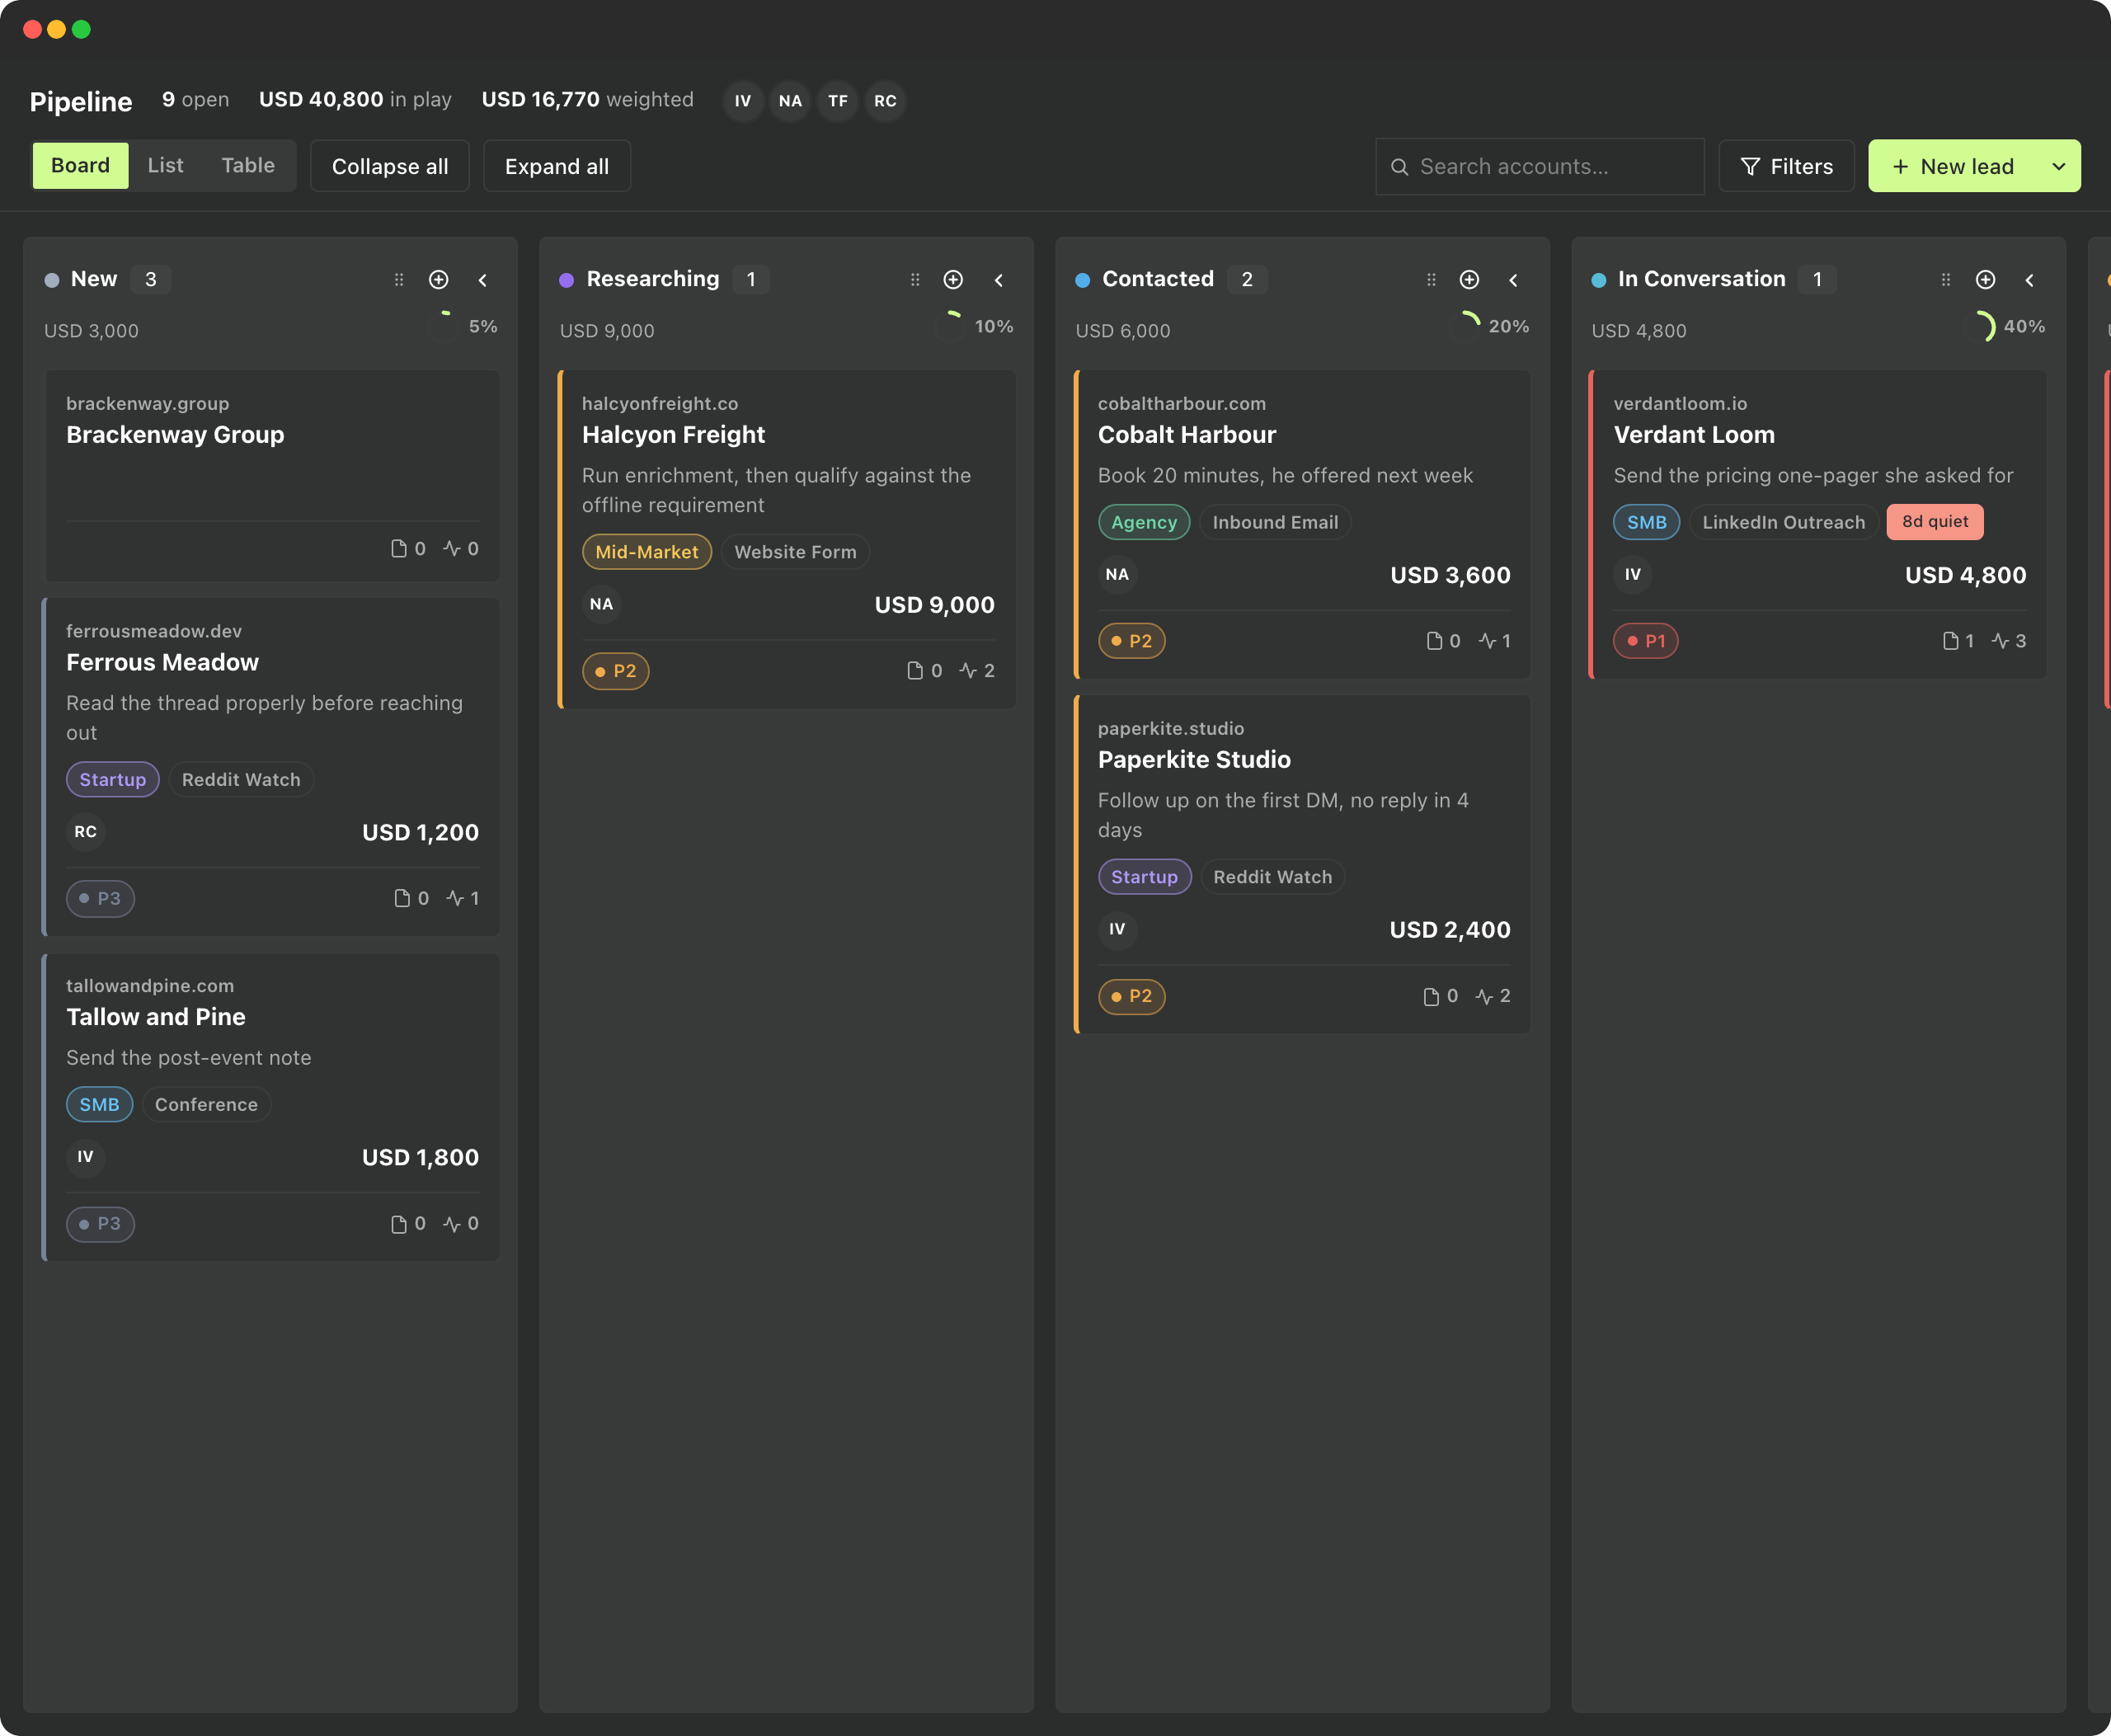
Task: Click activity icon on Halcyon Freight card
Action: tap(968, 671)
